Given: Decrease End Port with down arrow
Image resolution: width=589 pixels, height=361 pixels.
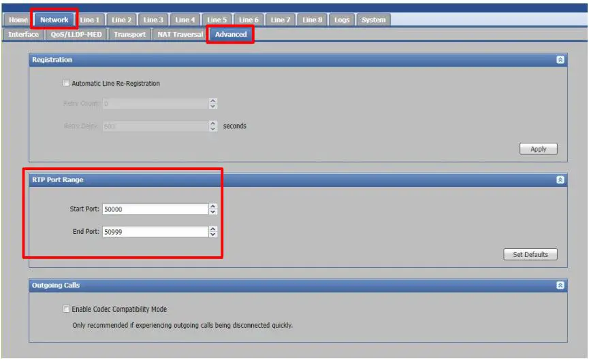Looking at the screenshot, I should pos(213,235).
